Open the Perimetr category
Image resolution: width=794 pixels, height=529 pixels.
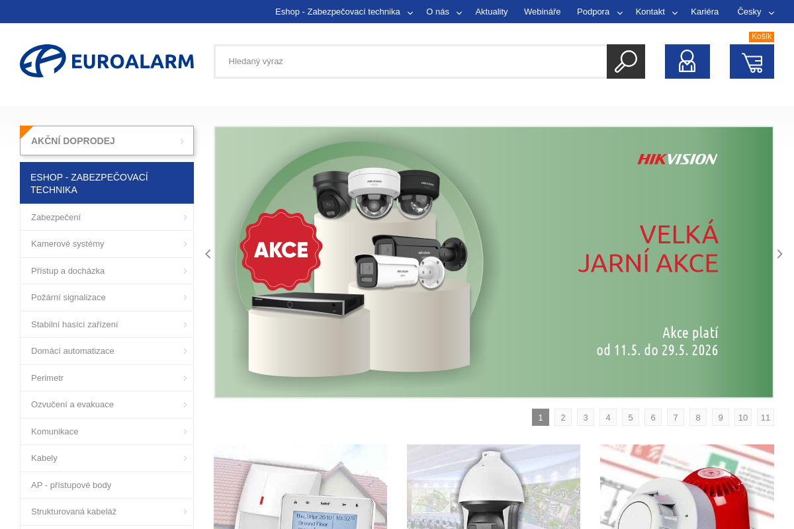coord(107,378)
